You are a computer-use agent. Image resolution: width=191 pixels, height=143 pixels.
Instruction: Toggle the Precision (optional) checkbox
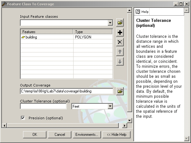(x=23, y=118)
